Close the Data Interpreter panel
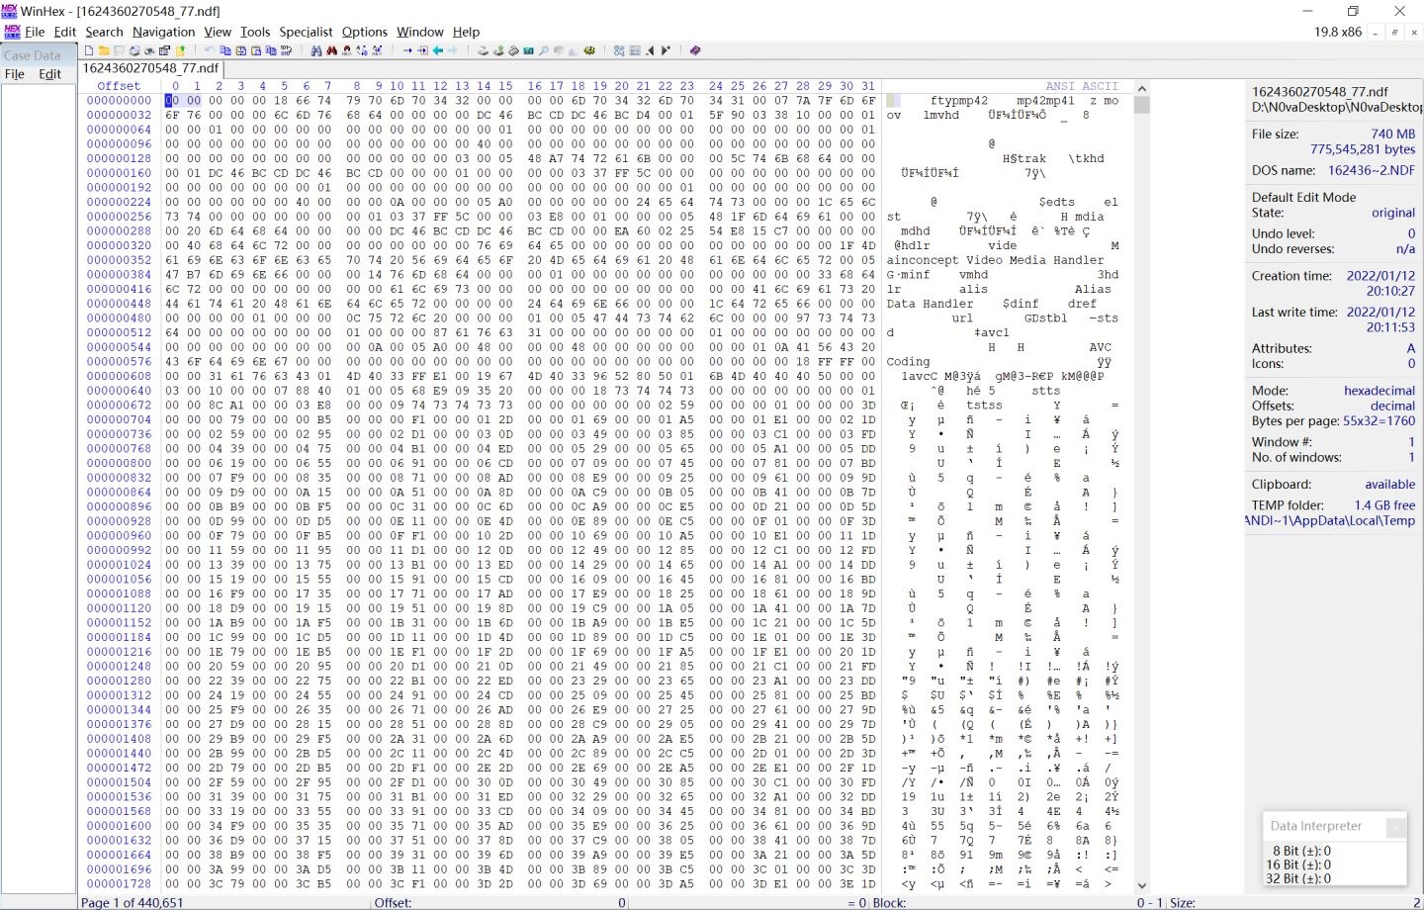This screenshot has width=1424, height=910. (1395, 828)
